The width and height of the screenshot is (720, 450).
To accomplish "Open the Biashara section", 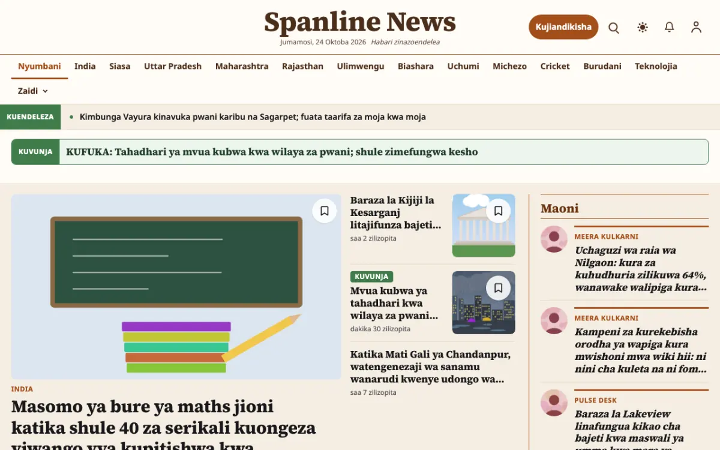I will [x=416, y=67].
